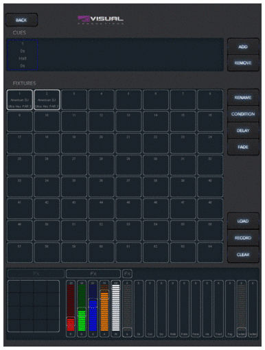265x350 pixels.
Task: Select empty fixture slot 44
Action: point(102,209)
